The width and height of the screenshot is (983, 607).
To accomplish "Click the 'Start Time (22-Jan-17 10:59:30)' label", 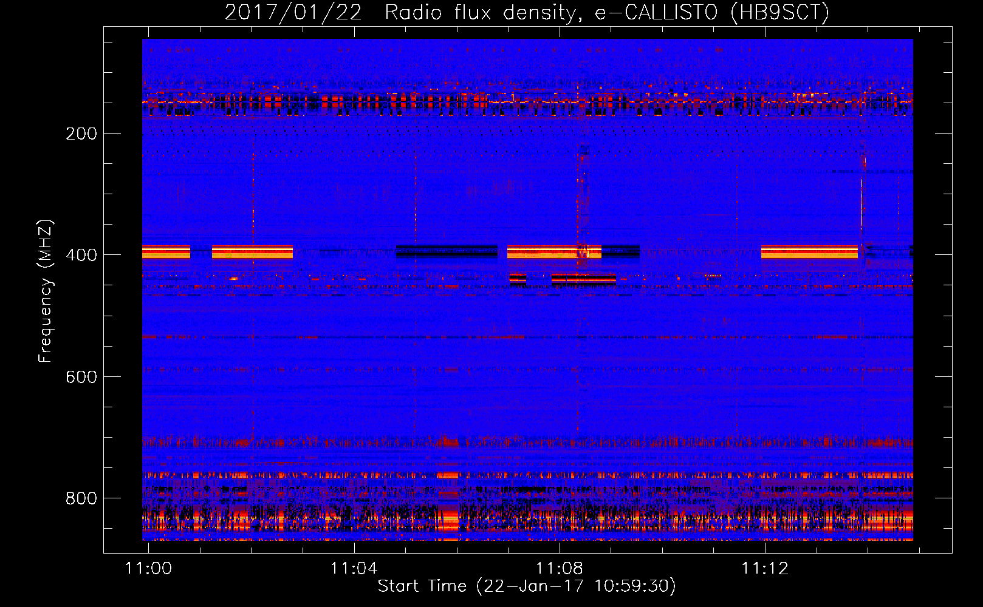I will click(x=527, y=586).
